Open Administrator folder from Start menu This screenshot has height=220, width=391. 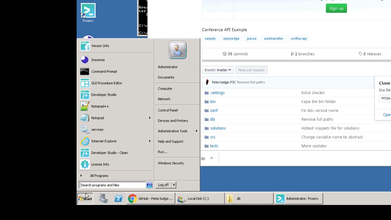point(168,67)
